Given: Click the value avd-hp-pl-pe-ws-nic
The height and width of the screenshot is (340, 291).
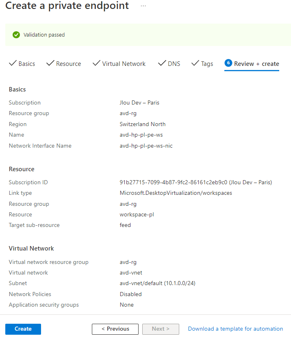Looking at the screenshot, I should click(x=146, y=146).
